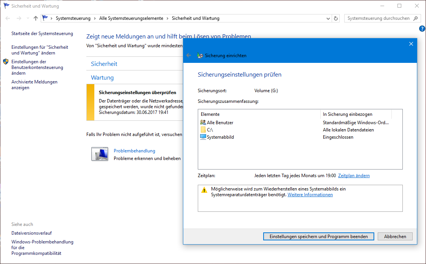Click the Zeitplan ändern link
Image resolution: width=426 pixels, height=264 pixels.
(x=354, y=176)
